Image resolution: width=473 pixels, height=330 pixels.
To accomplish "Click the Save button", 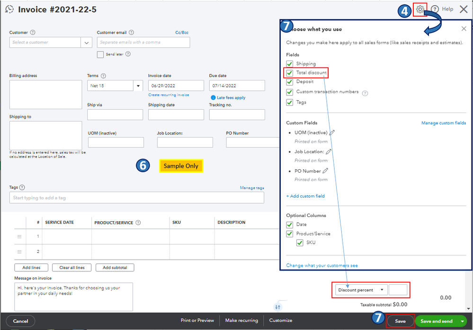I will [x=400, y=321].
